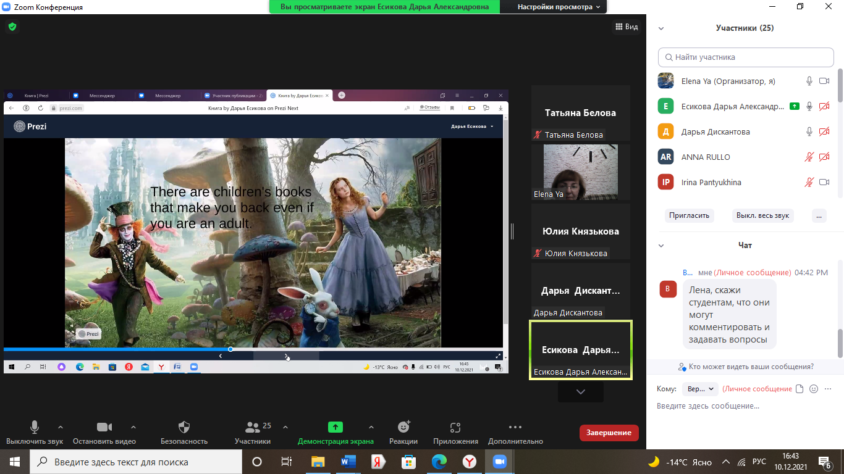The image size is (844, 474).
Task: Switch to first Мессенджер tab in shared browser
Action: pyautogui.click(x=102, y=96)
